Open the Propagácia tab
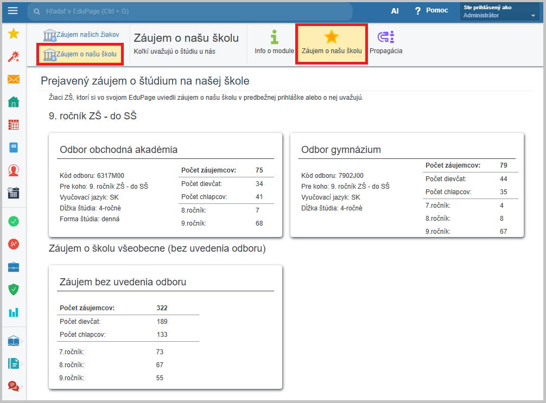The height and width of the screenshot is (403, 546). (x=386, y=42)
